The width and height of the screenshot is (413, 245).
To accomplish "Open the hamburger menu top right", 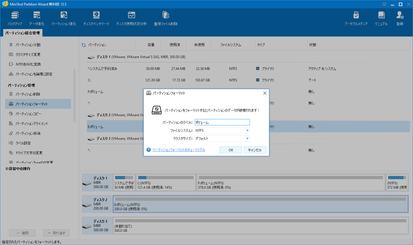I will tap(384, 4).
